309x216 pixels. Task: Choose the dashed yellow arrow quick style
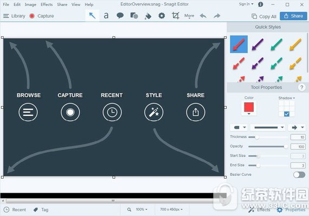pyautogui.click(x=295, y=63)
